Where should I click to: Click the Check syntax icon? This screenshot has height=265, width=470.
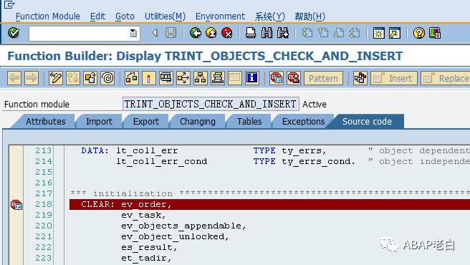132,78
